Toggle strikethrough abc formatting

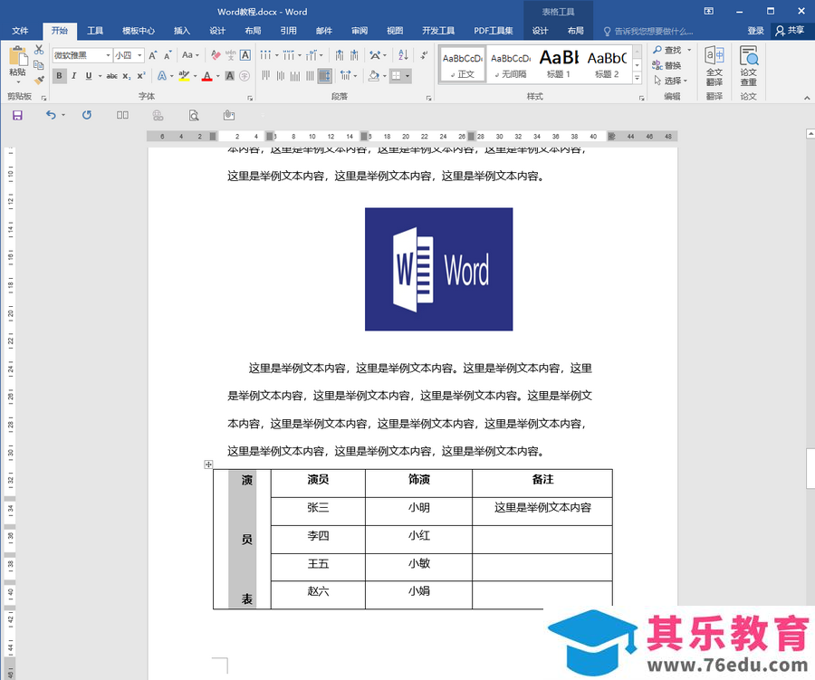(111, 76)
